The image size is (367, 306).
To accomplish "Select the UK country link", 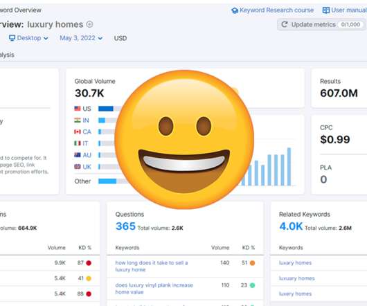I will click(x=87, y=167).
